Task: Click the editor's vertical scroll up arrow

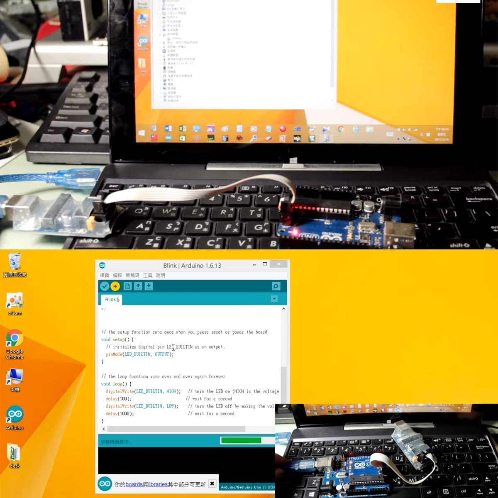Action: point(283,309)
